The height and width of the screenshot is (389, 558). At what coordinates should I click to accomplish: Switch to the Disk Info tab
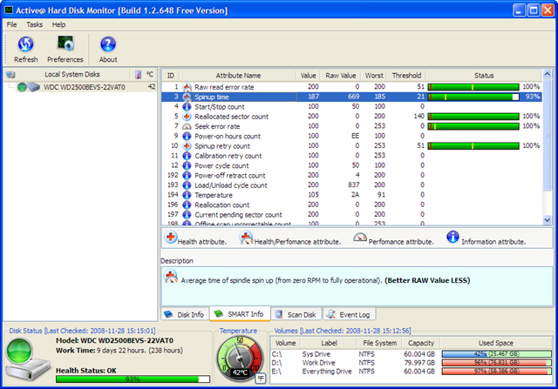184,314
